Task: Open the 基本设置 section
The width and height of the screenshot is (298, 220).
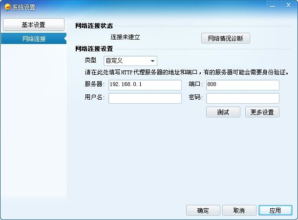Action: pos(34,24)
